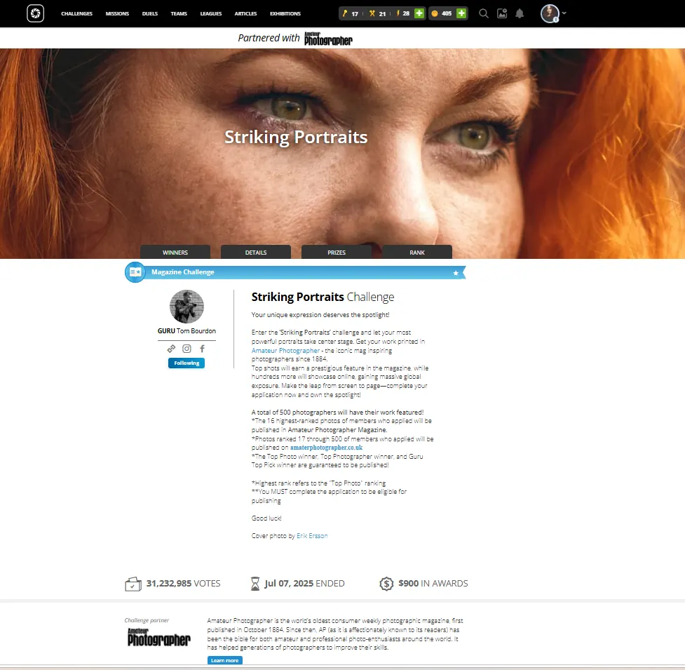Click the 'Striking Portraits' cover title

tap(296, 137)
